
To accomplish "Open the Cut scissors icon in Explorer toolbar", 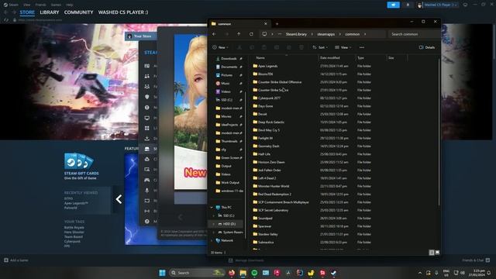I will point(239,47).
